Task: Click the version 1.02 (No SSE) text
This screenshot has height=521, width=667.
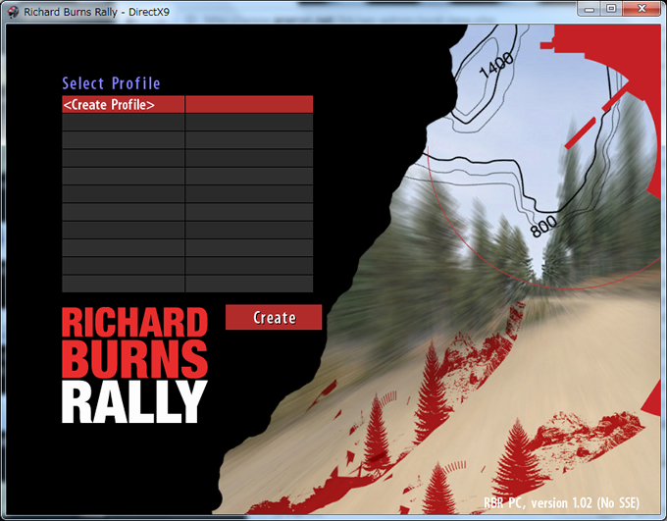Action: [586, 502]
